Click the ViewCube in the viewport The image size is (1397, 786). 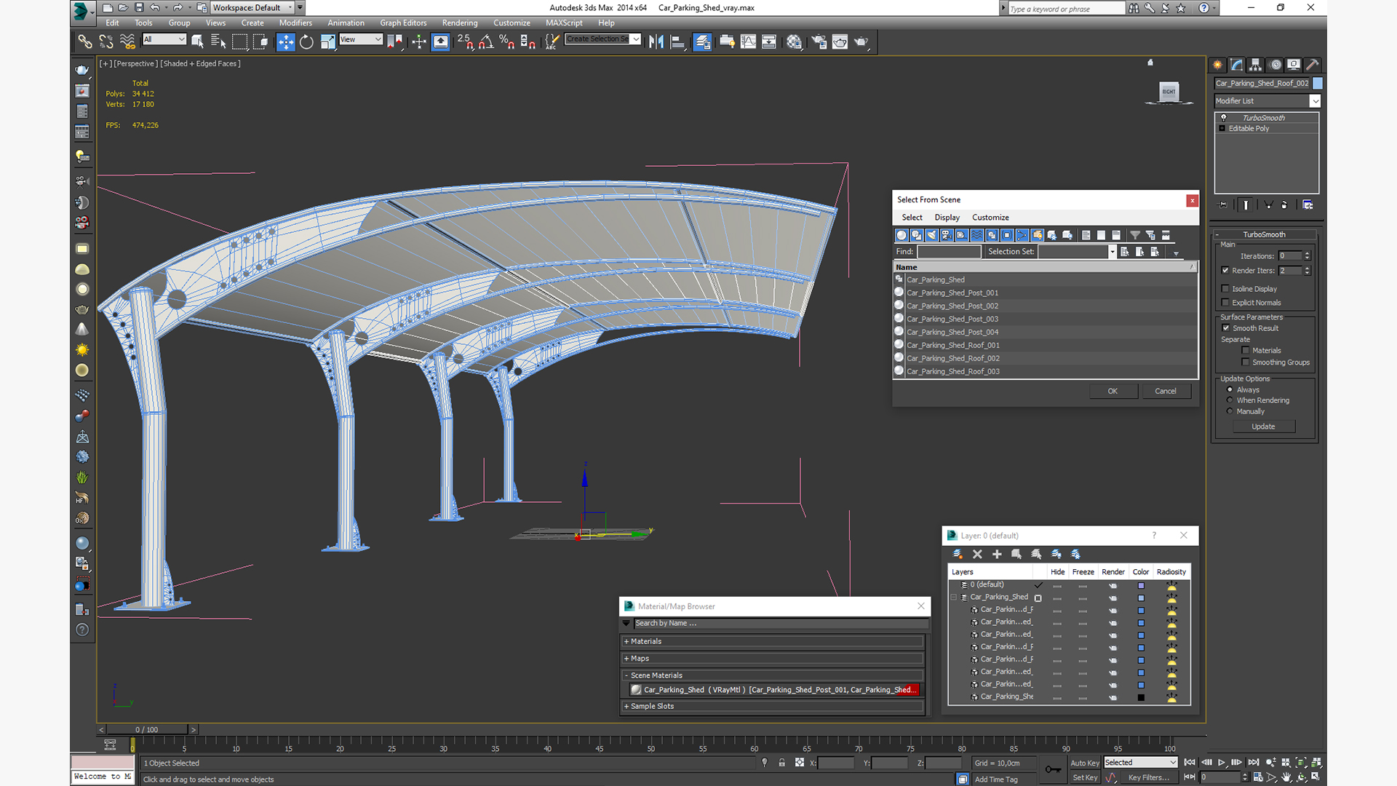click(1169, 92)
